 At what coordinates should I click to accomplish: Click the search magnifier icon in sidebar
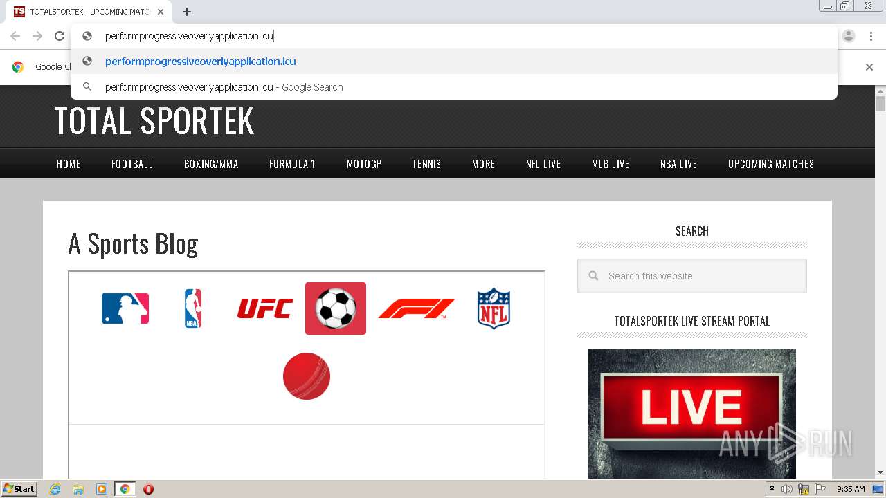coord(593,276)
